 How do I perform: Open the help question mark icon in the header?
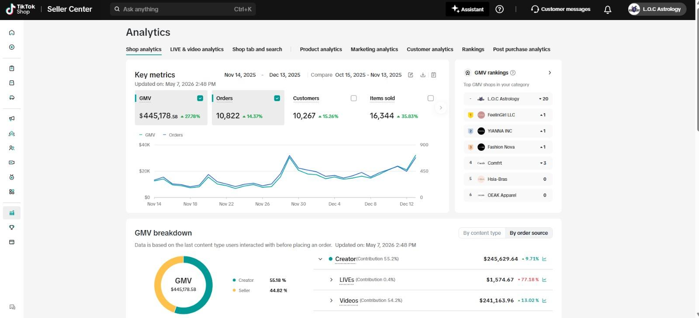click(499, 9)
